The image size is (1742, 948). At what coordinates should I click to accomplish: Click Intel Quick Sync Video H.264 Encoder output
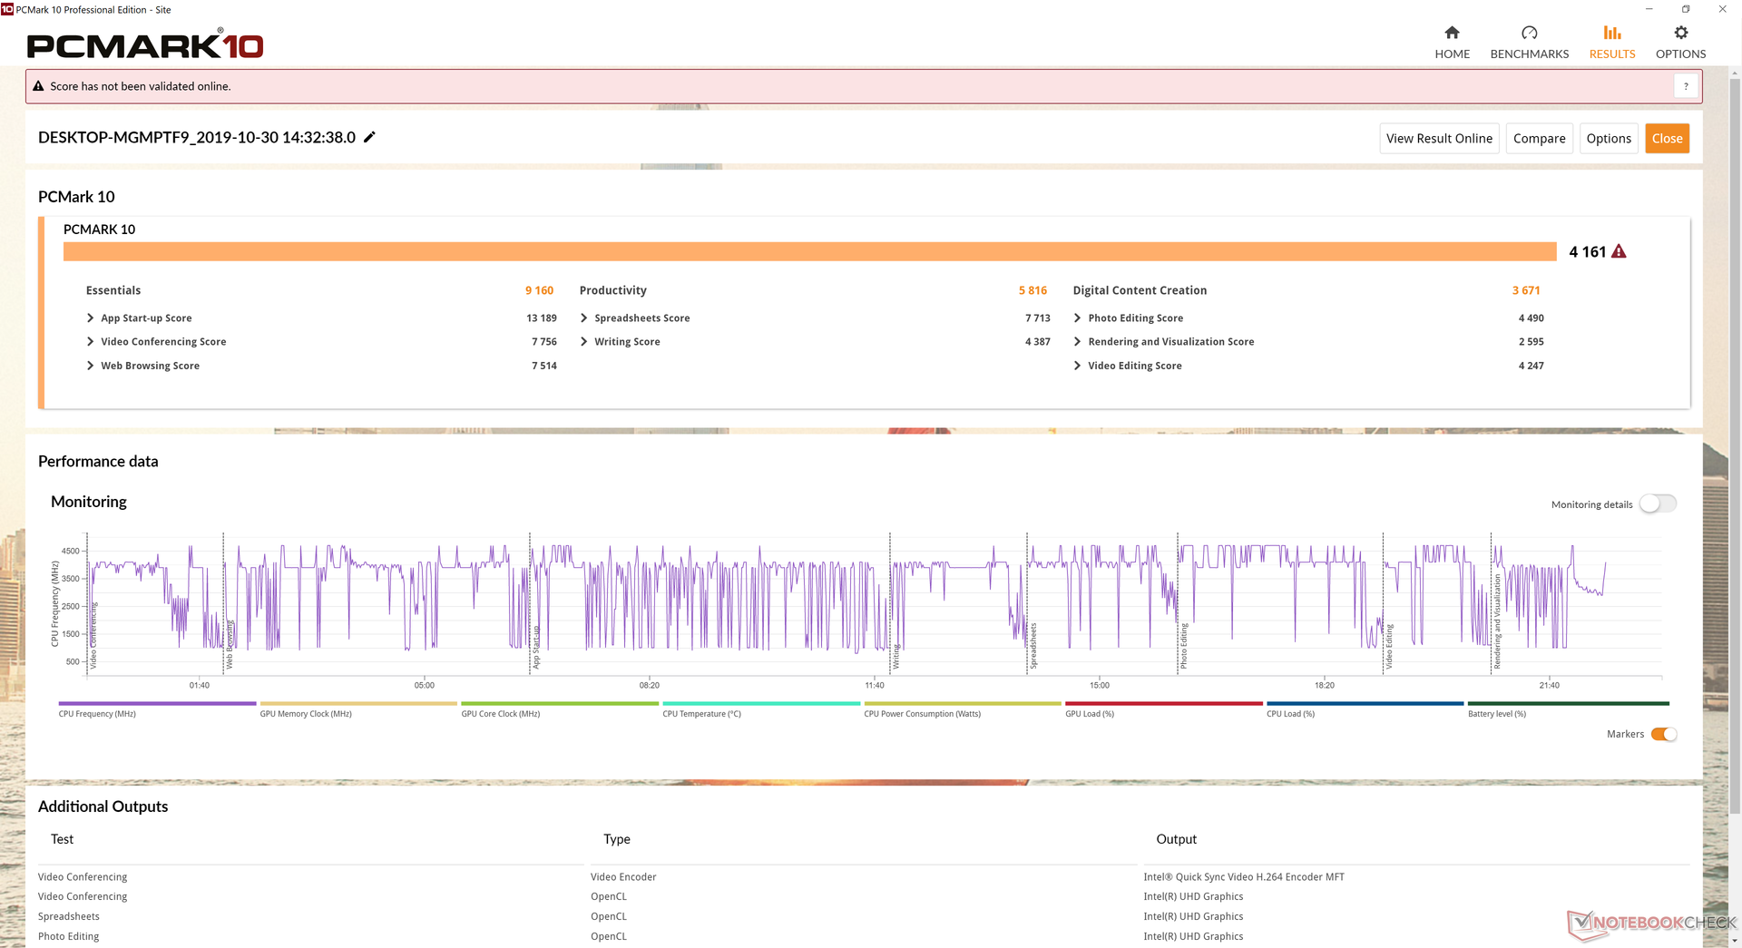pyautogui.click(x=1243, y=877)
